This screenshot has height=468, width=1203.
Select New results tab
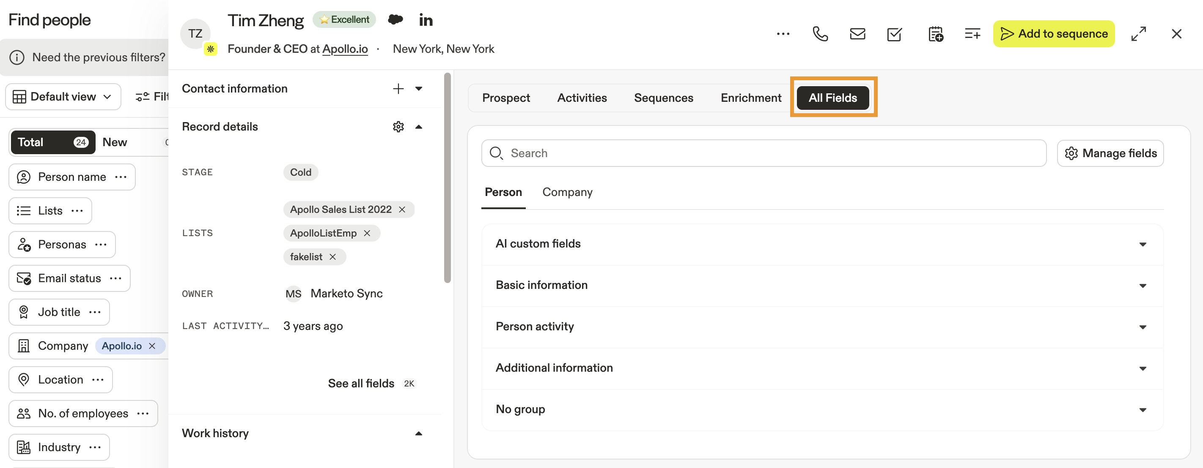(115, 142)
